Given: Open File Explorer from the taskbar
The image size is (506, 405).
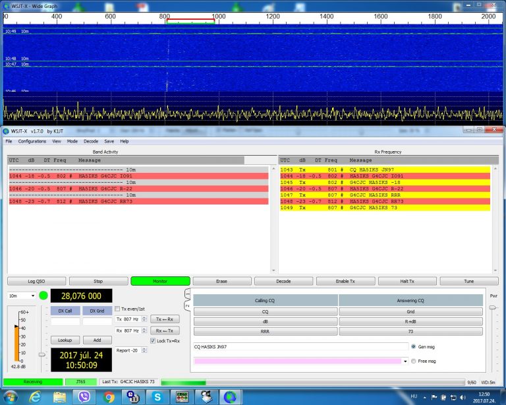Looking at the screenshot, I should point(59,396).
